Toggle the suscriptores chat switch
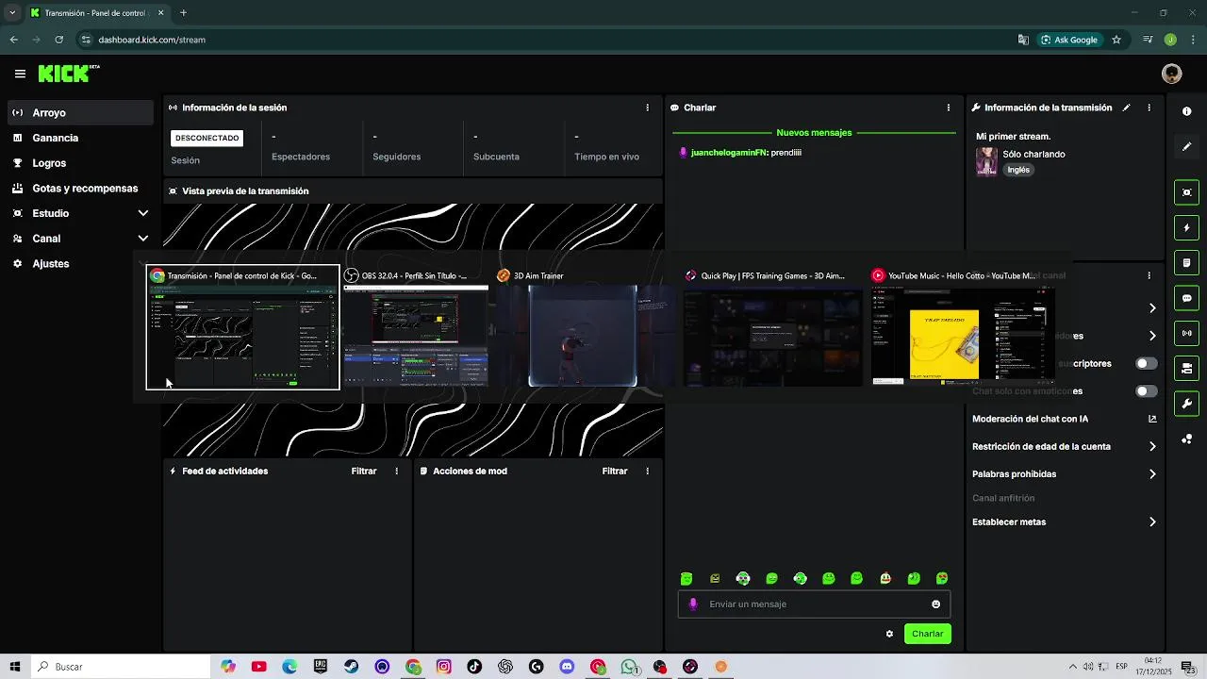 (1147, 363)
